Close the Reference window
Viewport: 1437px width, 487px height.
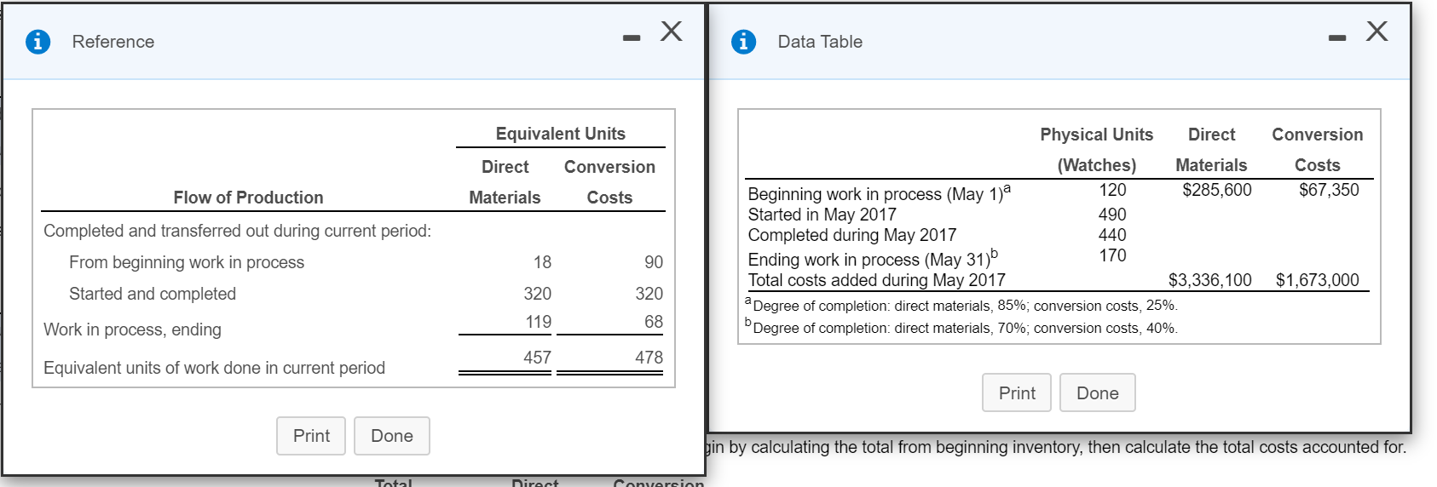tap(672, 32)
